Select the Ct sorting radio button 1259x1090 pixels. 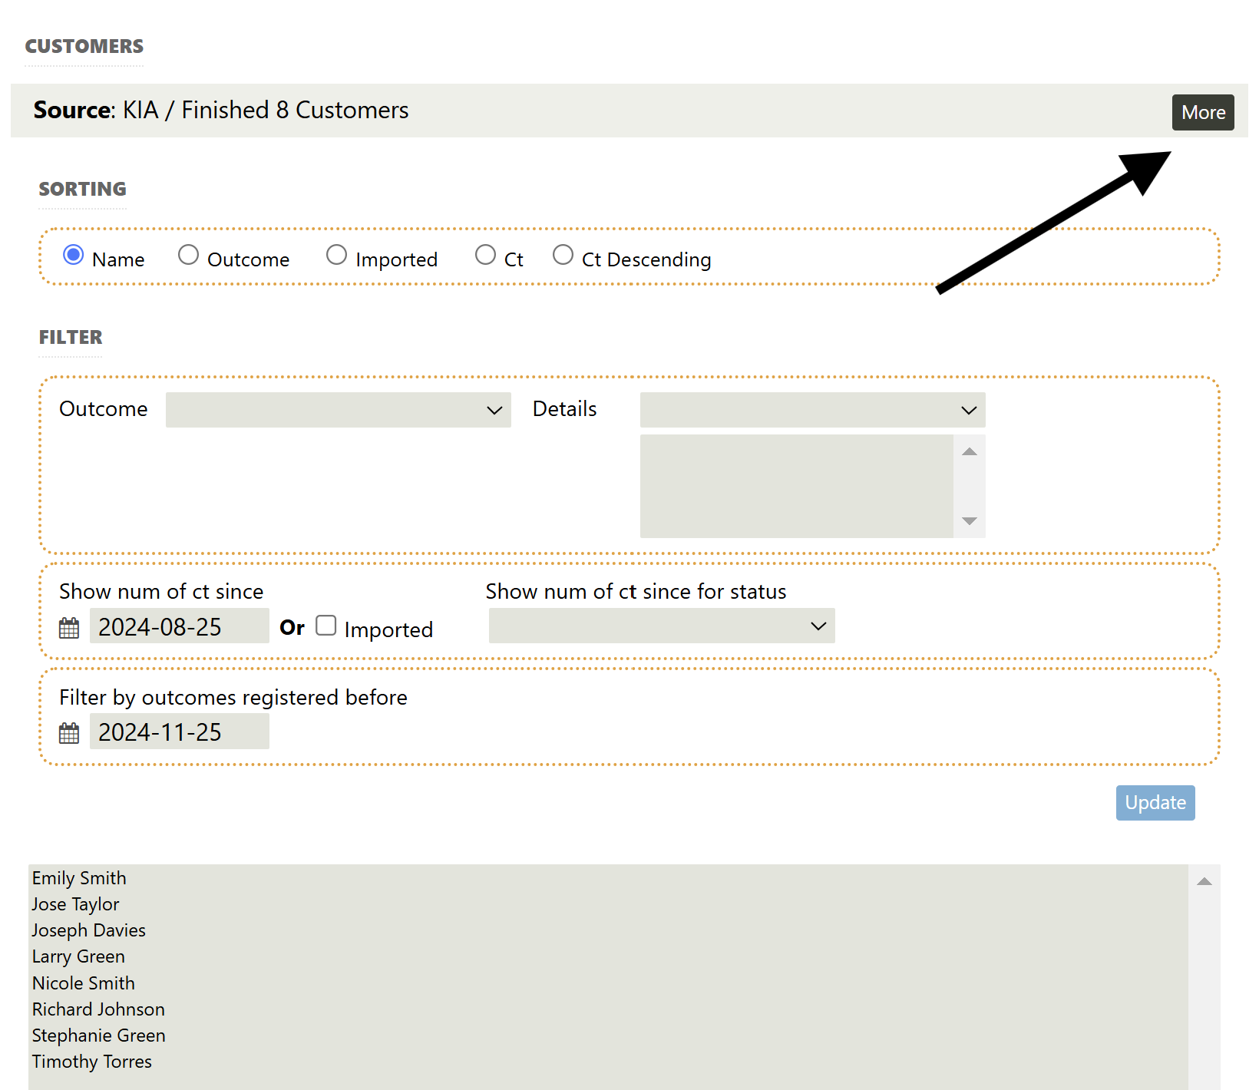coord(485,255)
